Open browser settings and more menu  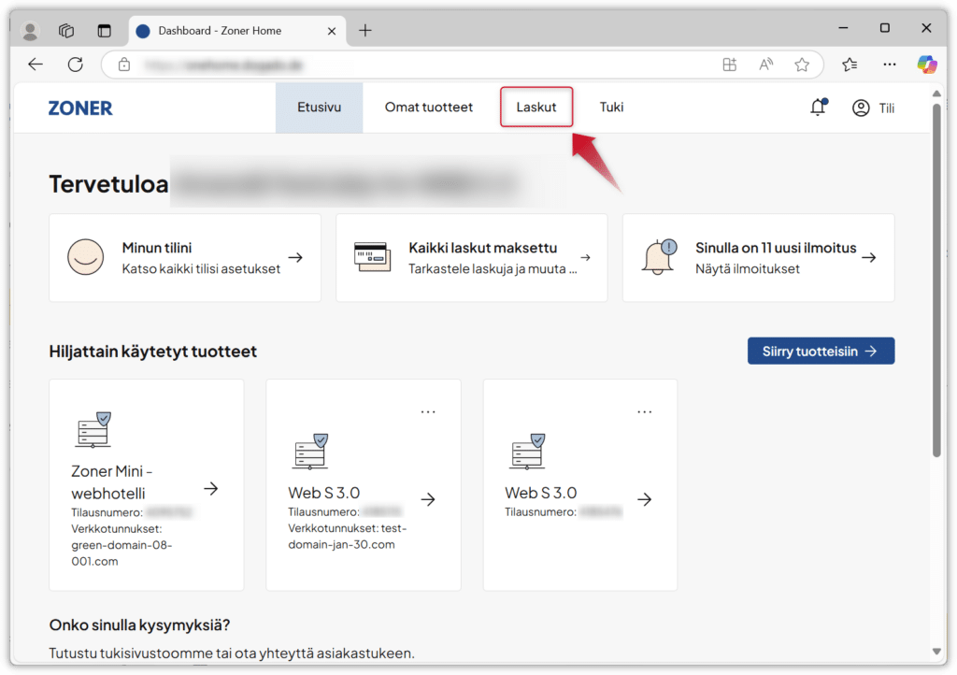tap(889, 65)
